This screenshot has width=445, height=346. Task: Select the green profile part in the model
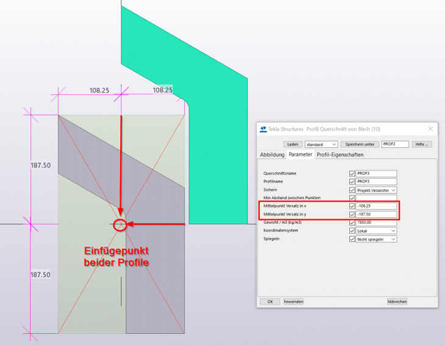[218, 128]
